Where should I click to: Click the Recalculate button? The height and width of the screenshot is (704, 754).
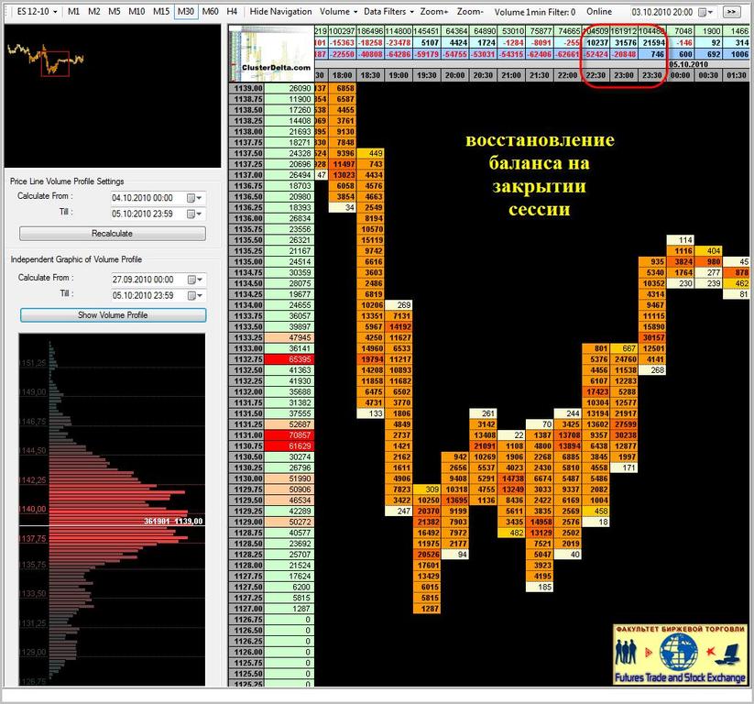tap(112, 234)
